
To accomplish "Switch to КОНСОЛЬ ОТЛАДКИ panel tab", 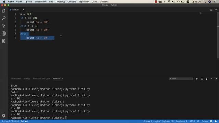I will tap(41, 79).
